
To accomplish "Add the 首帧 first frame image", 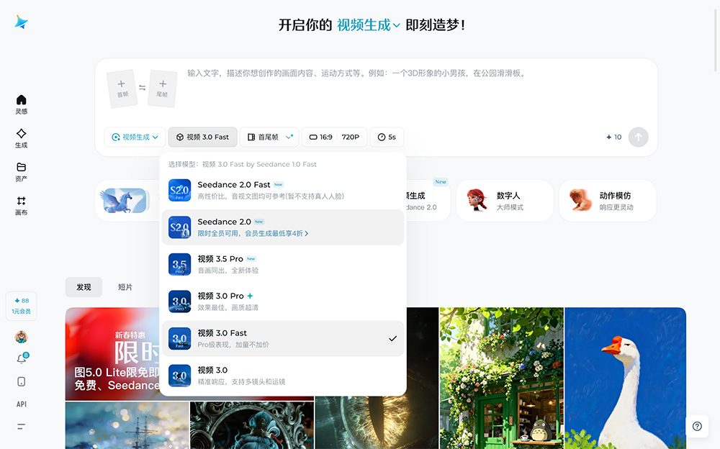I will point(122,89).
